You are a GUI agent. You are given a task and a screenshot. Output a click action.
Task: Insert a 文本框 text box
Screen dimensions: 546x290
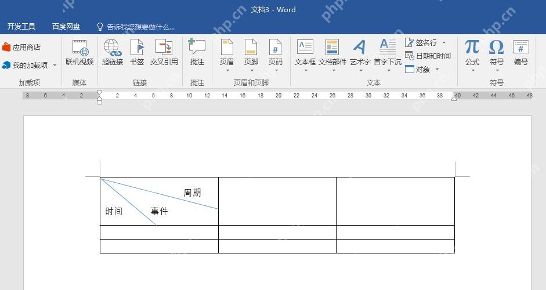pos(305,52)
